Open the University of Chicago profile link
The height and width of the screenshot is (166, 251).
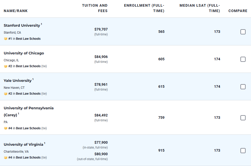click(24, 53)
